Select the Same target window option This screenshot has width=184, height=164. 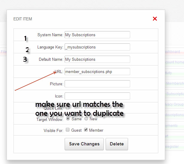pyautogui.click(x=68, y=119)
